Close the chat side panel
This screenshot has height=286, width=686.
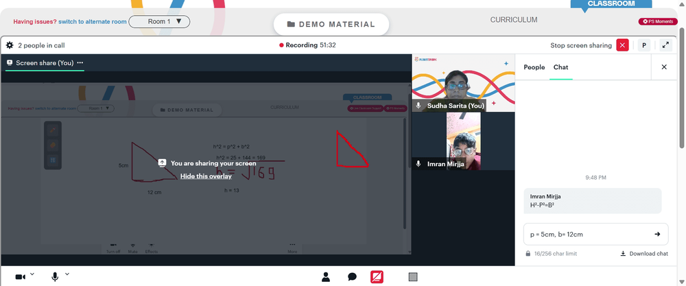(663, 67)
